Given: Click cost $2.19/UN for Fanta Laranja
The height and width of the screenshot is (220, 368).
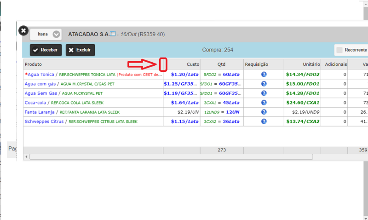Looking at the screenshot, I should tap(188, 112).
